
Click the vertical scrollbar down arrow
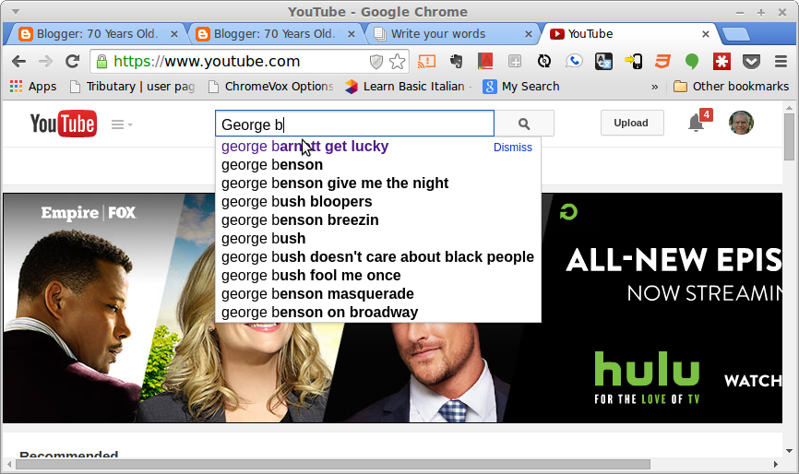[x=789, y=451]
